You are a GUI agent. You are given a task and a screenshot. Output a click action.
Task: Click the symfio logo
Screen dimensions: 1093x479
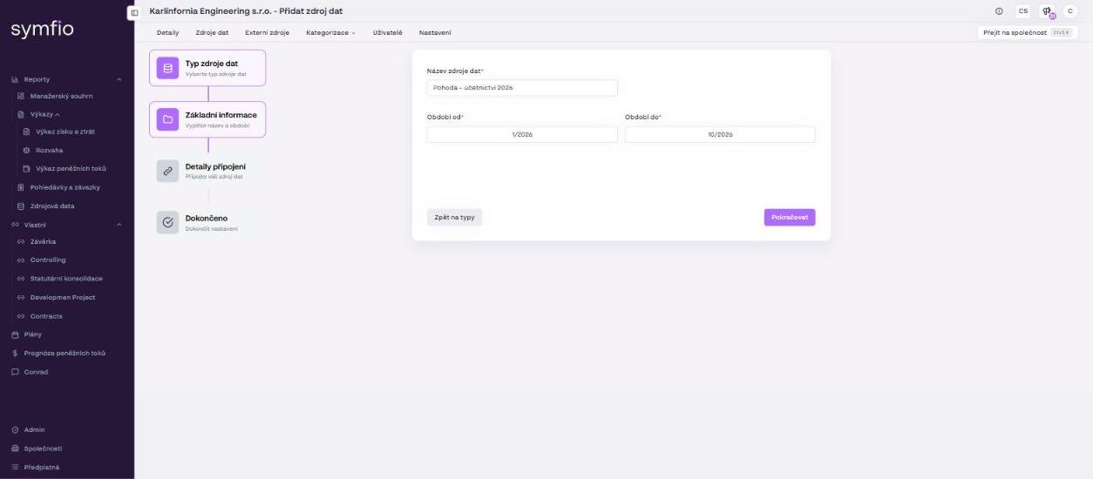click(x=42, y=30)
